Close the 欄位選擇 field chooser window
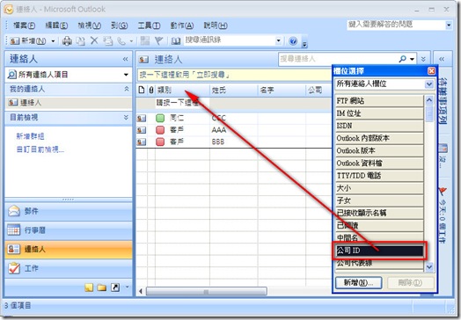The image size is (461, 320). click(431, 71)
